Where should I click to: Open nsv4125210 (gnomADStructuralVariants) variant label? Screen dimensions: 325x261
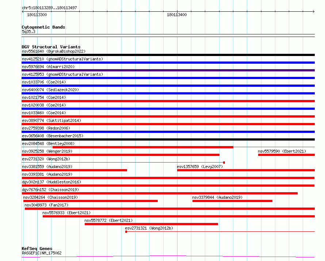[x=62, y=59]
